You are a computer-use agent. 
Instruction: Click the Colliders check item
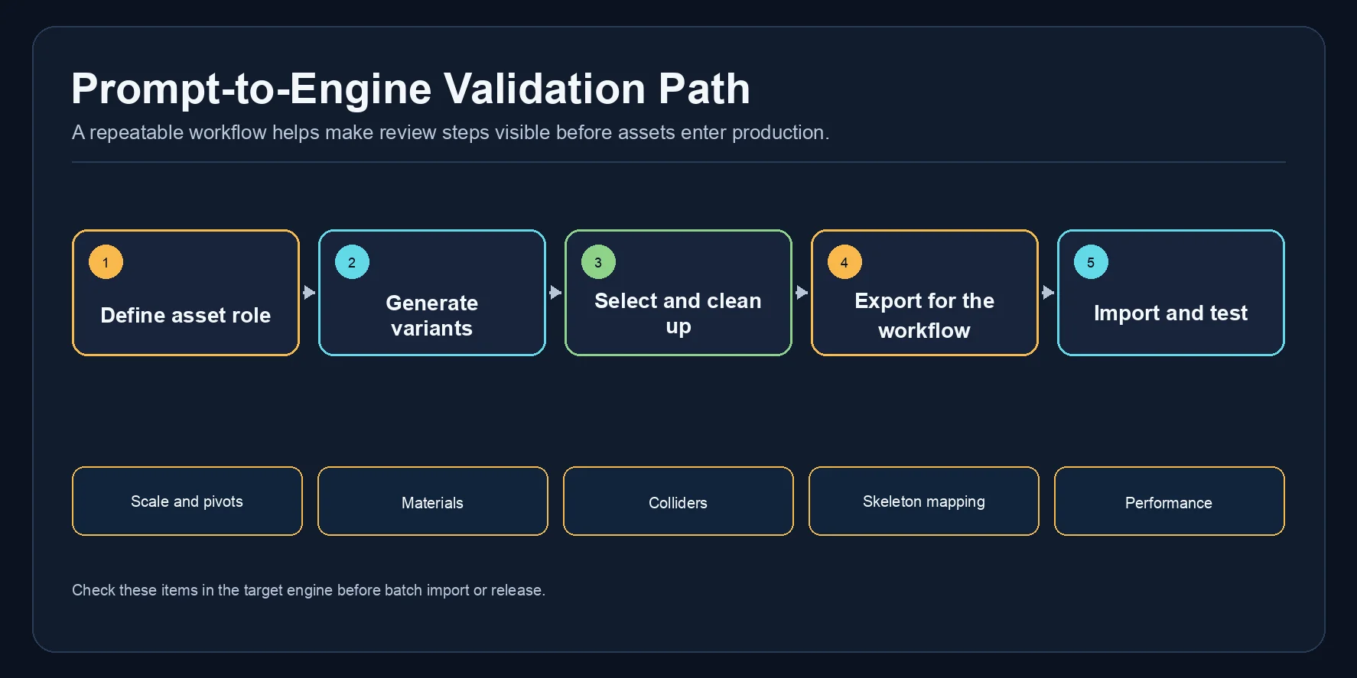click(x=678, y=501)
